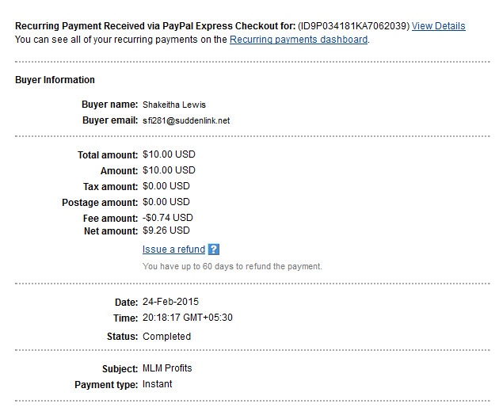Click the Instant payment type value

[157, 384]
